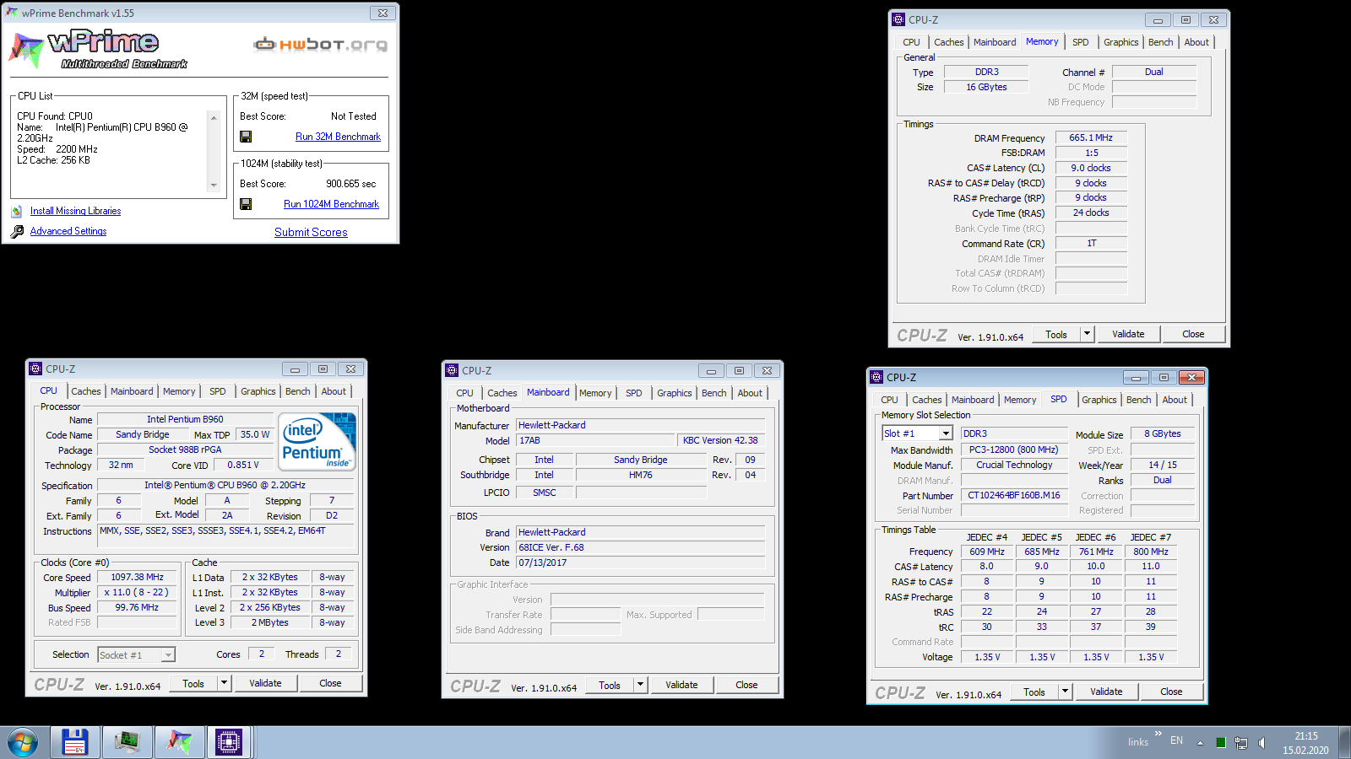
Task: Click Tools button in CPU-Z CPU window
Action: (x=193, y=683)
